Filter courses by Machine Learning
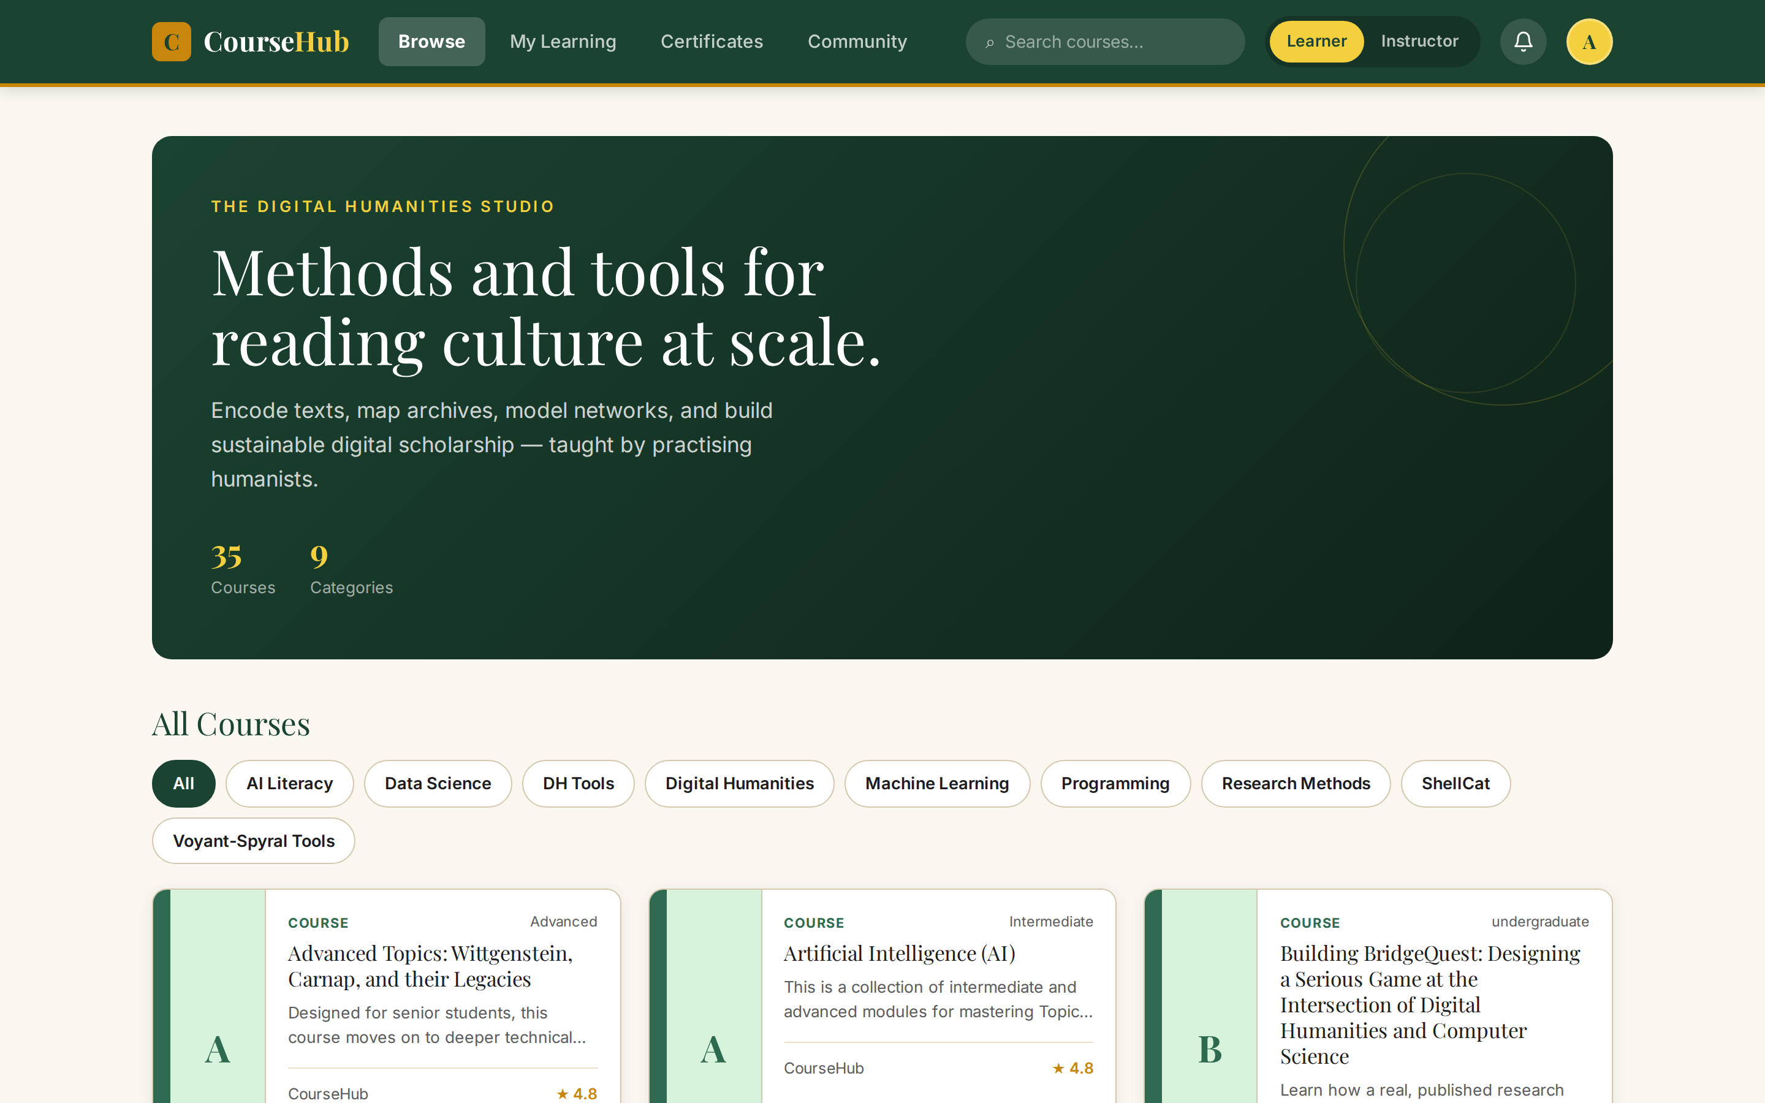The width and height of the screenshot is (1765, 1103). 937,784
